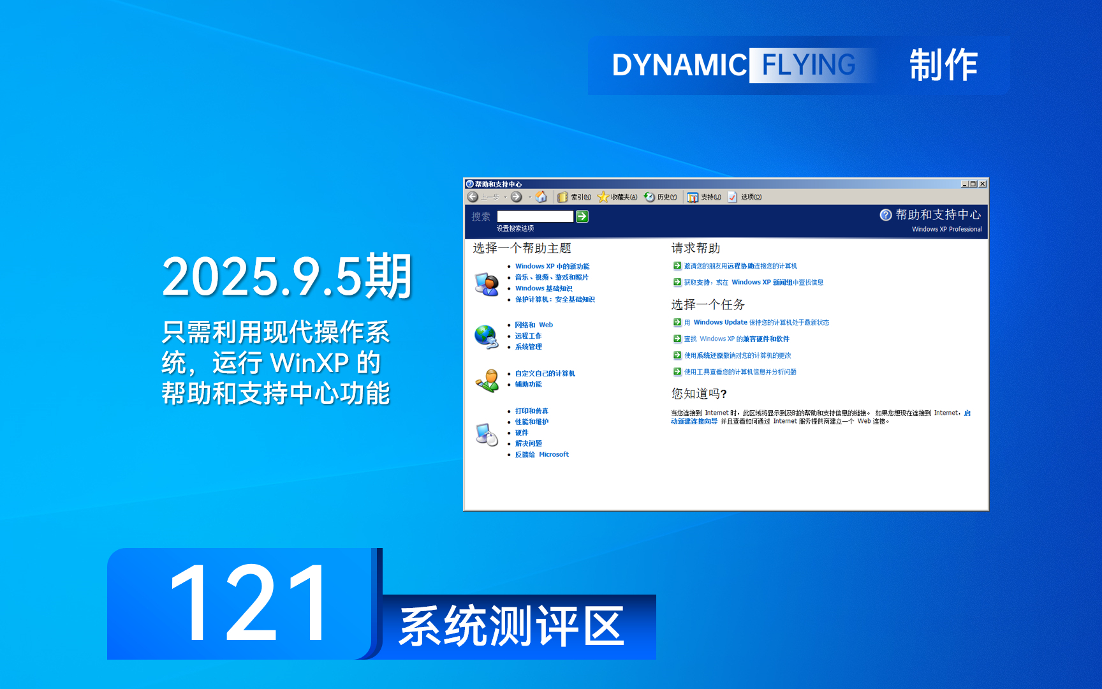Screen dimensions: 1102x689
Task: Close the 帮助和支持中心 window
Action: [x=983, y=184]
